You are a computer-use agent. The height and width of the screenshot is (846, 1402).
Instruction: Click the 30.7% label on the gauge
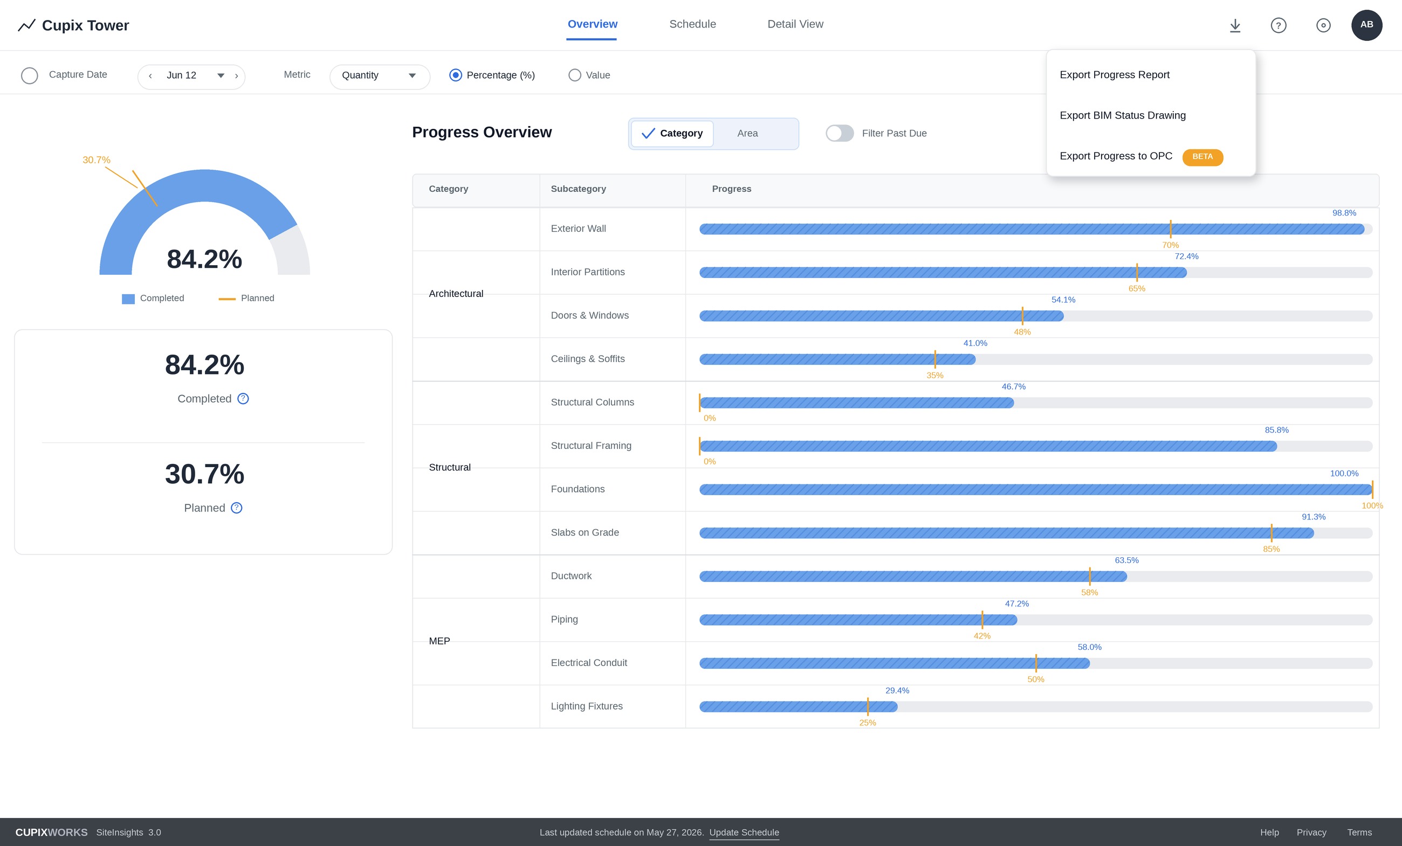click(97, 161)
